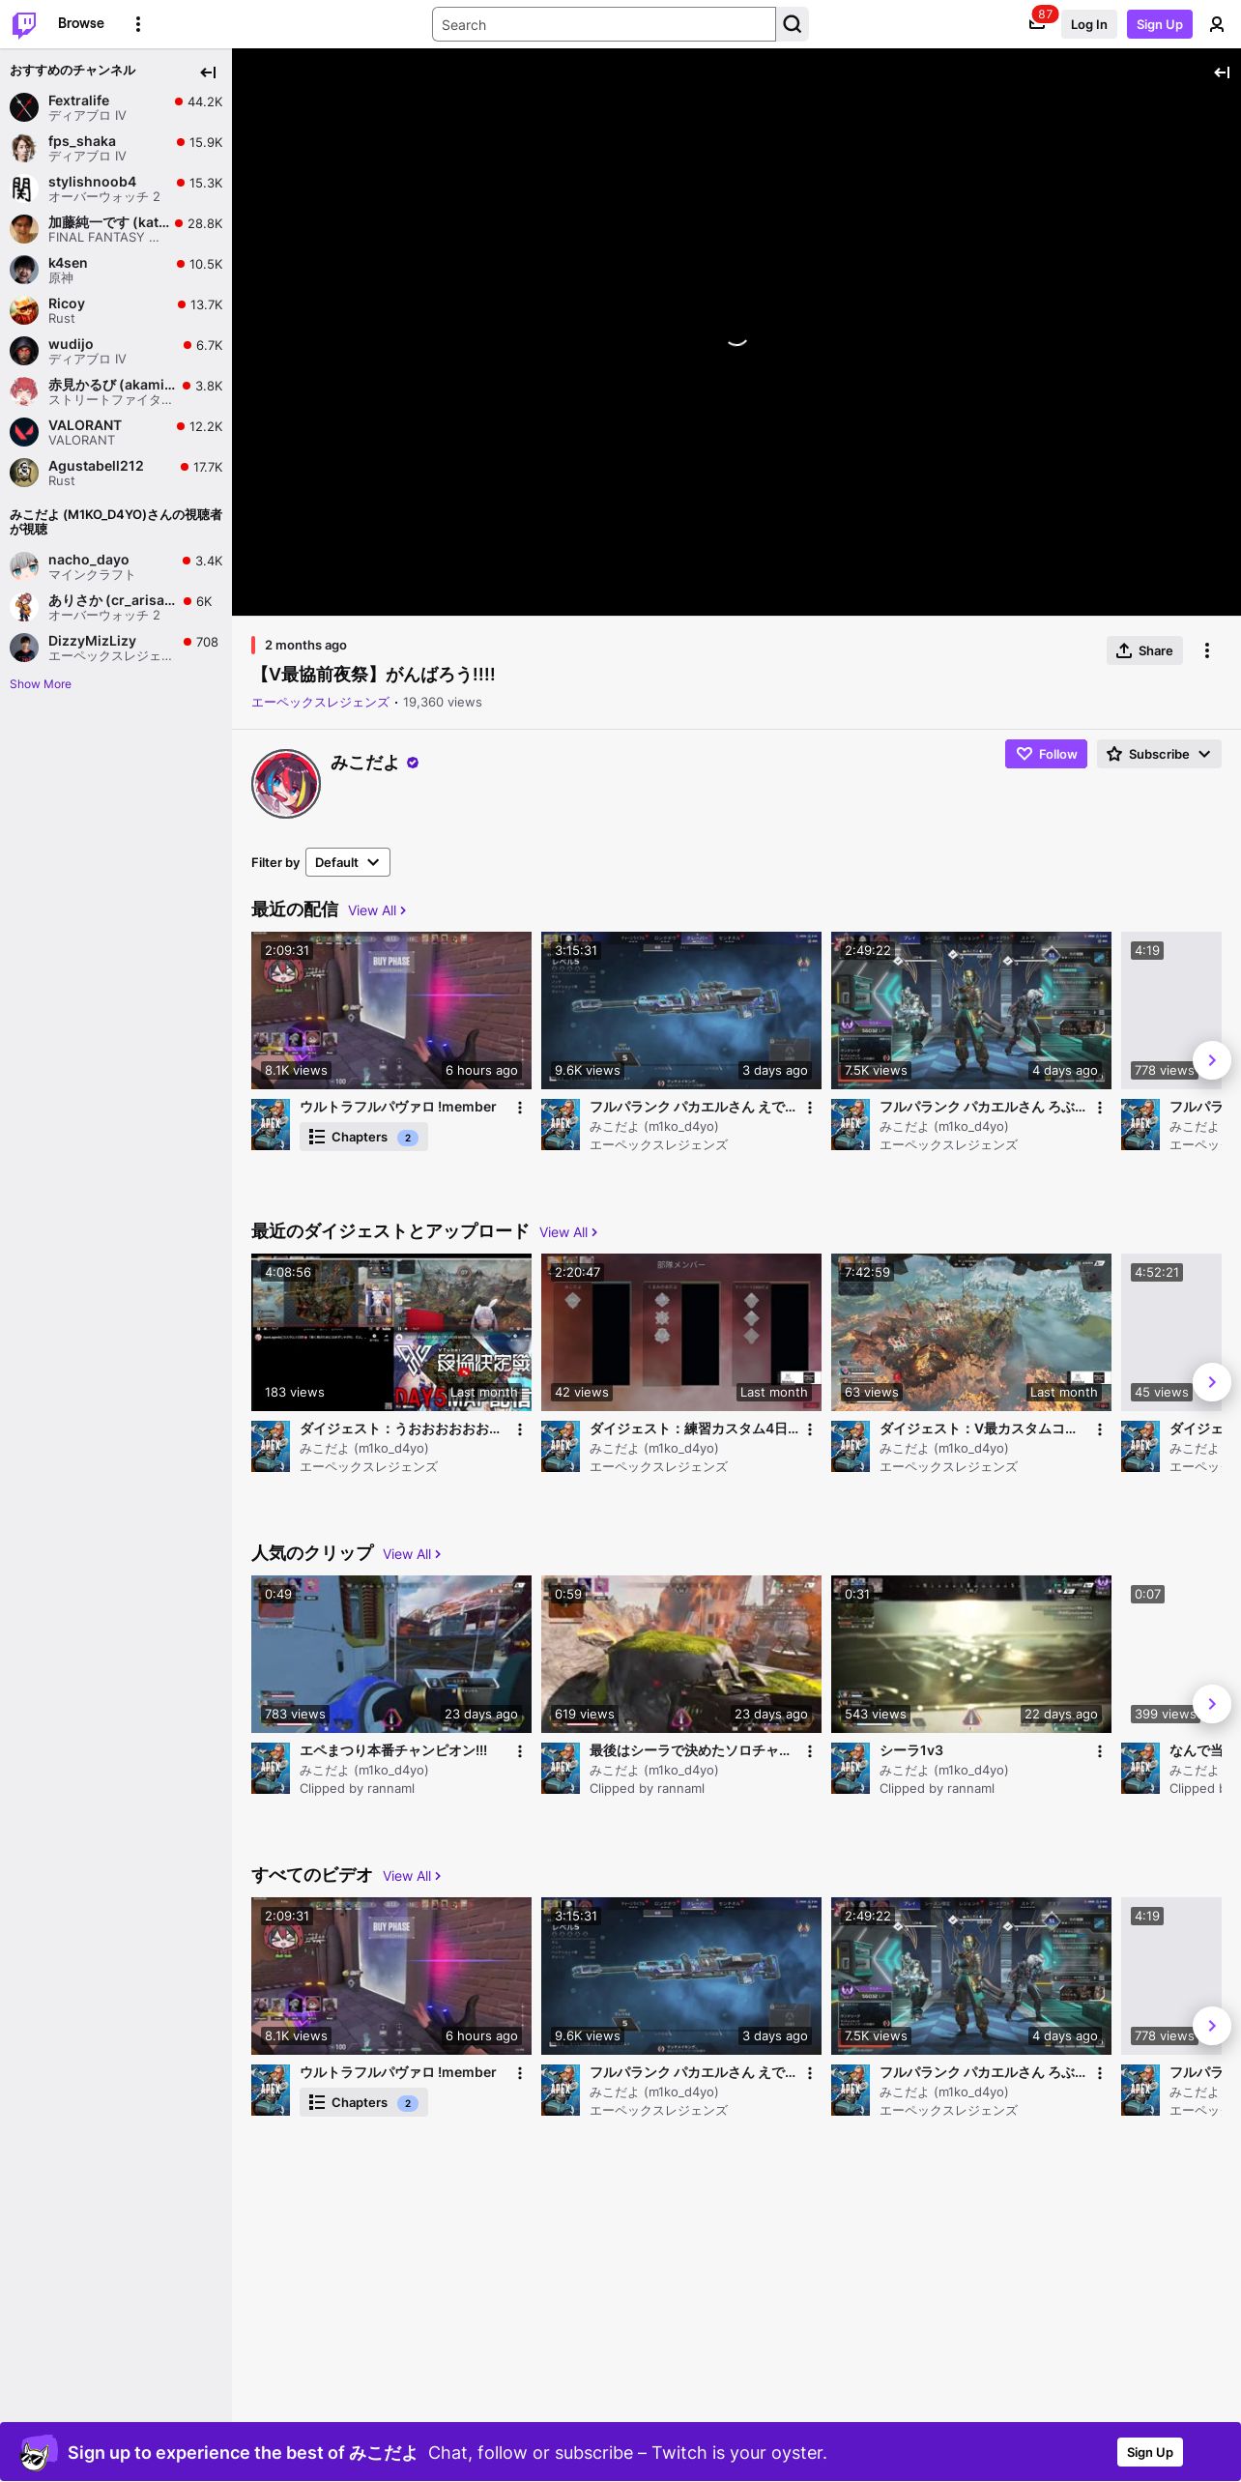1241x2482 pixels.
Task: Open options for ダイジェスト：うおおおお video
Action: coord(520,1429)
